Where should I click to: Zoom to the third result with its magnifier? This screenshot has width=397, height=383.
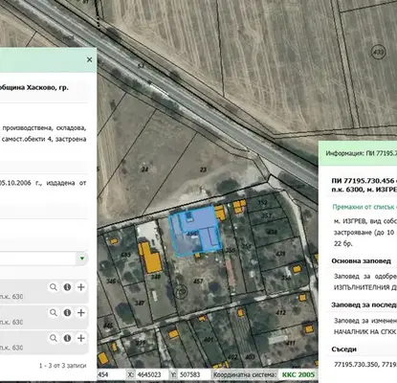54,338
